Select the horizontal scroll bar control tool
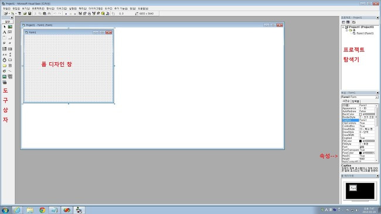This screenshot has width=381, height=214. click(4, 55)
